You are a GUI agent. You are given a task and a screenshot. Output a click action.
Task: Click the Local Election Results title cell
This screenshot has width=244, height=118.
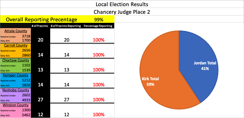(122, 4)
